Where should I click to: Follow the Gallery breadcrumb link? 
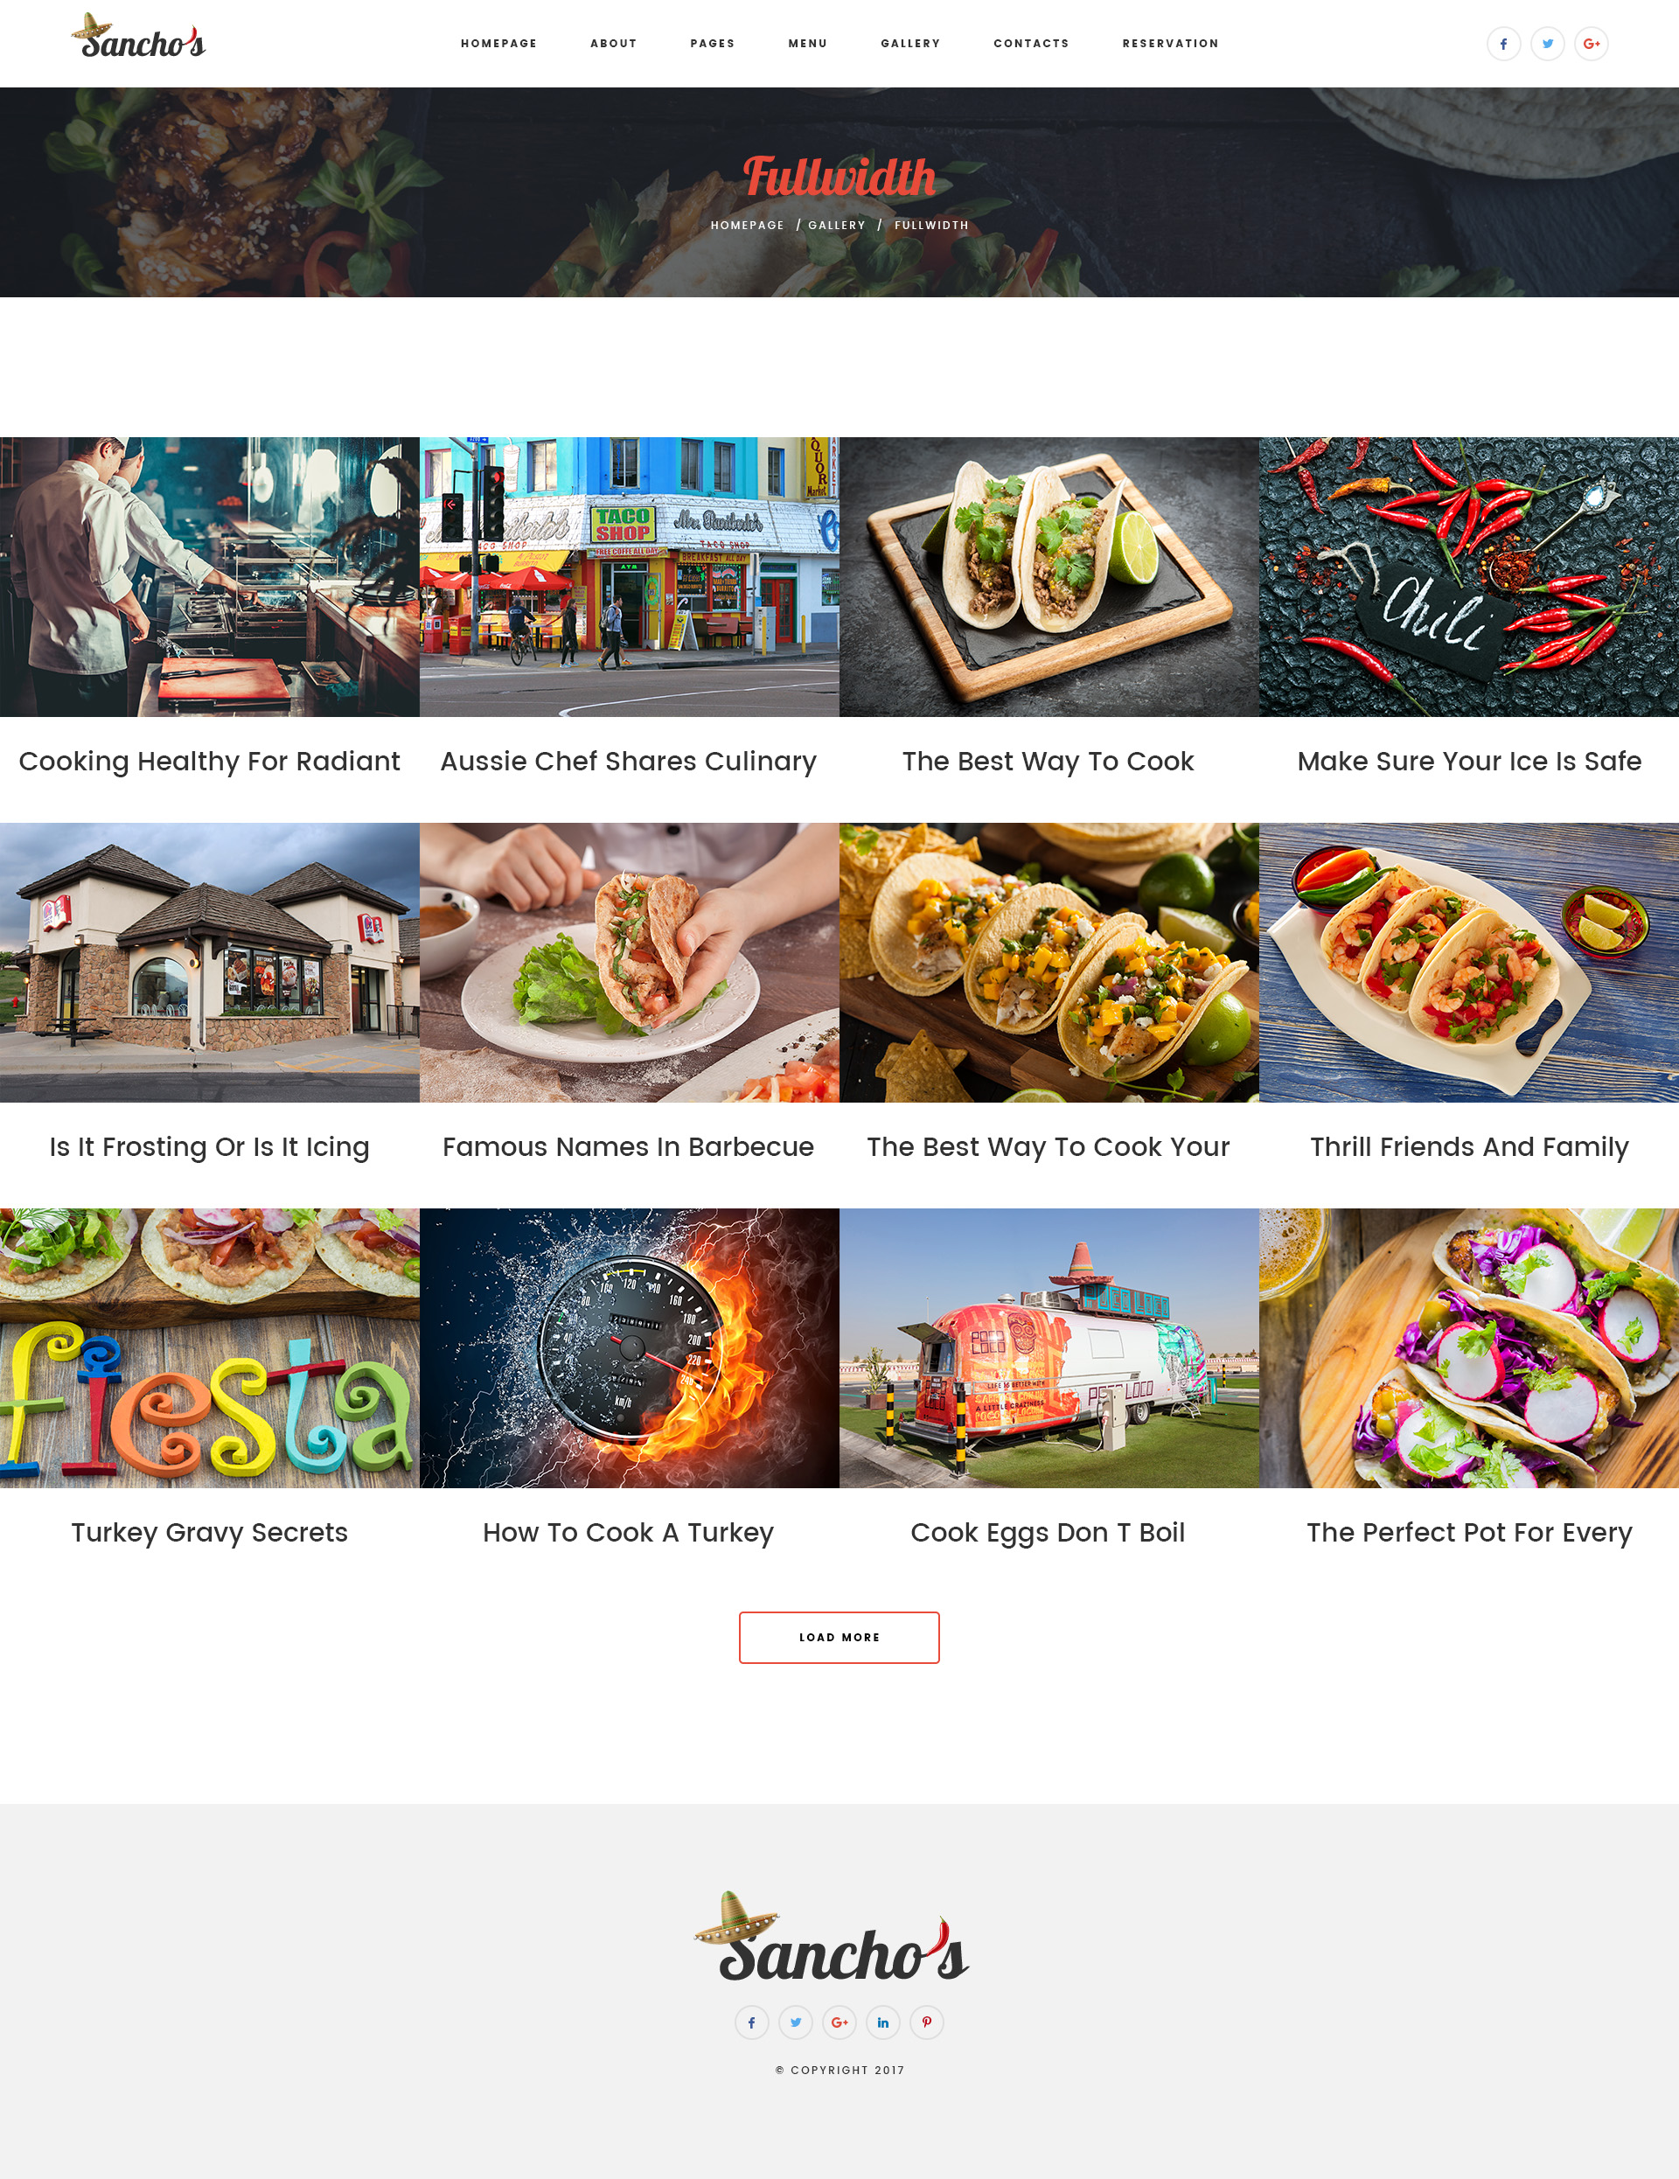[x=837, y=226]
